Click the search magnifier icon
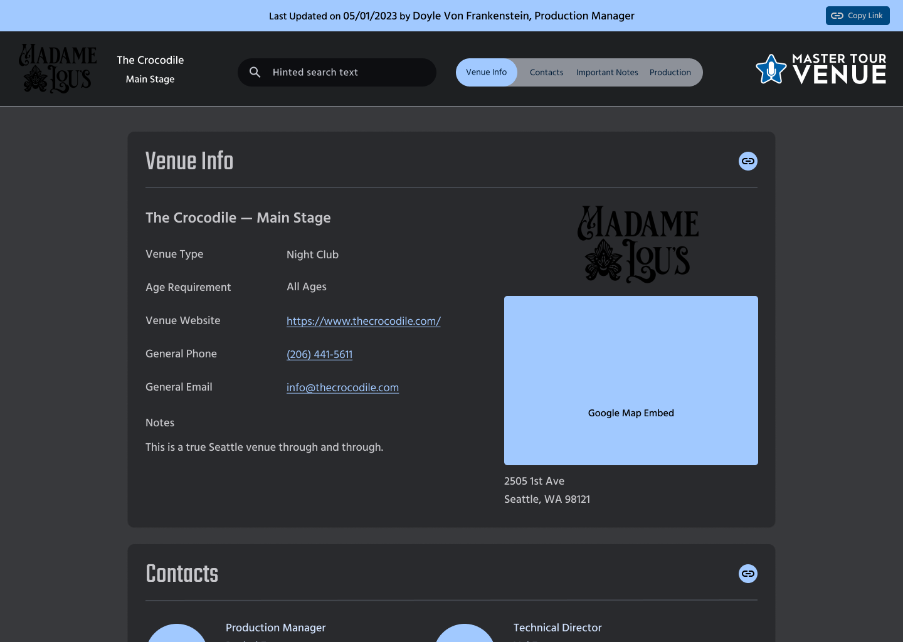 click(255, 72)
